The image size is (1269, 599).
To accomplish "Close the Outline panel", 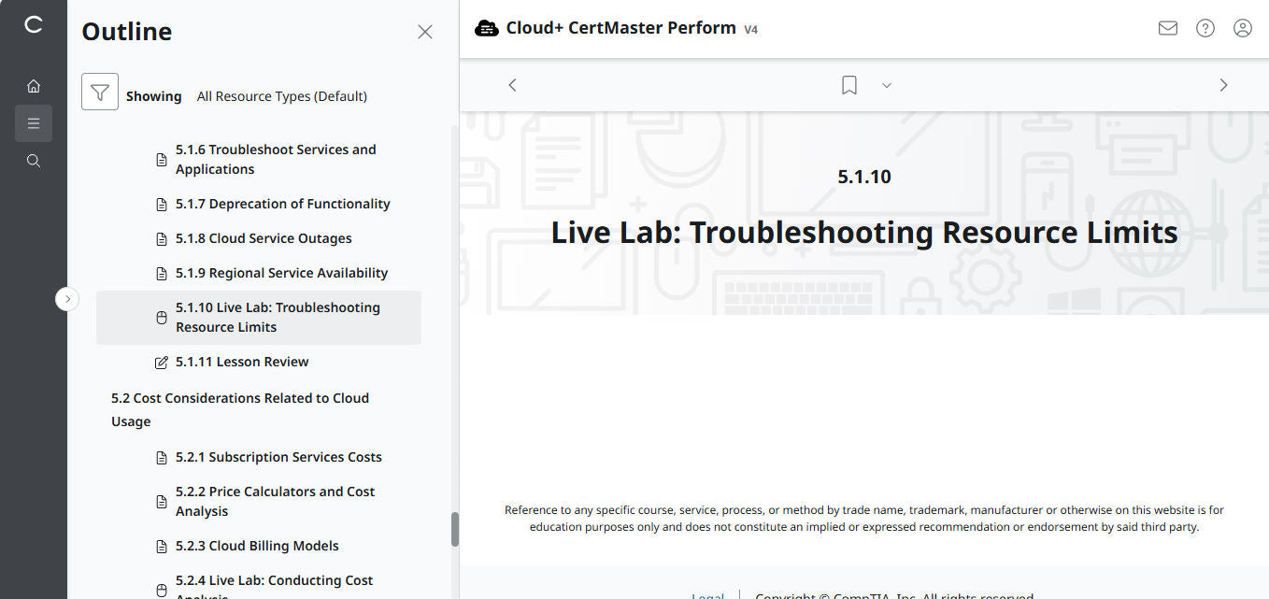I will click(x=424, y=31).
